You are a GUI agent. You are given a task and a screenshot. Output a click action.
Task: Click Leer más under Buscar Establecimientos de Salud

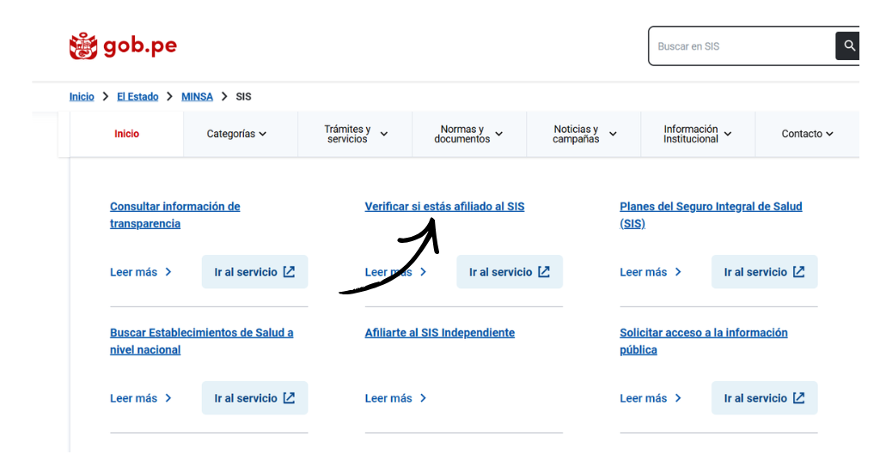point(140,398)
